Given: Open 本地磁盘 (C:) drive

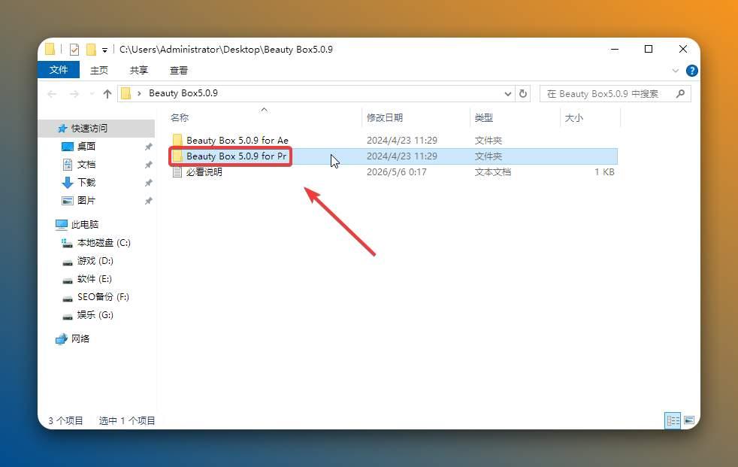Looking at the screenshot, I should 104,243.
